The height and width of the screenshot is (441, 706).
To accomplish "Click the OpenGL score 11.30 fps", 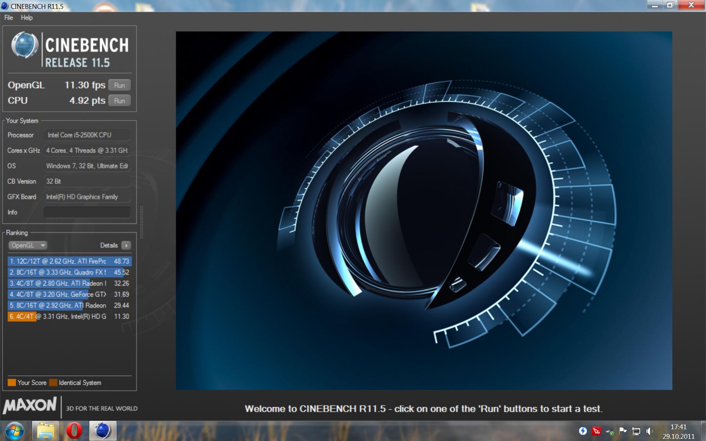I will tap(85, 85).
